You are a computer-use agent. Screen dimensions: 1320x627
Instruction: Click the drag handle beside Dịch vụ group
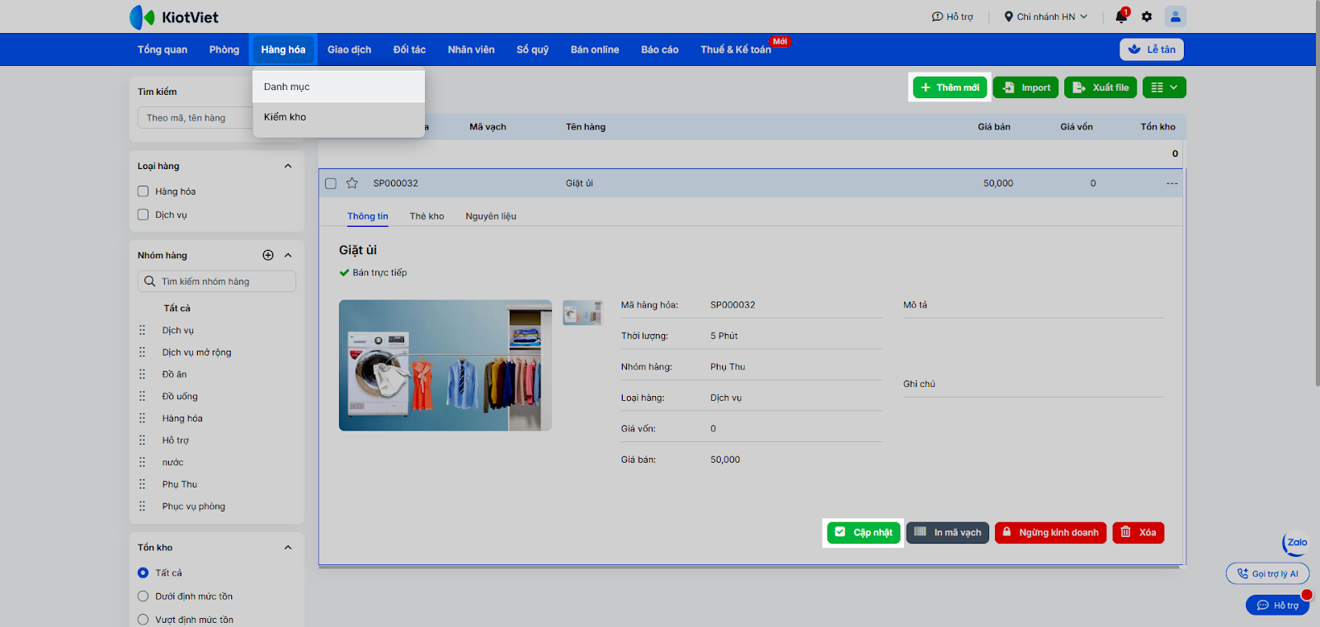pos(142,330)
